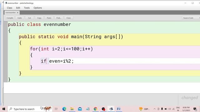Open Task View in the taskbar
Viewport: 200px width, 112px height.
pos(56,109)
